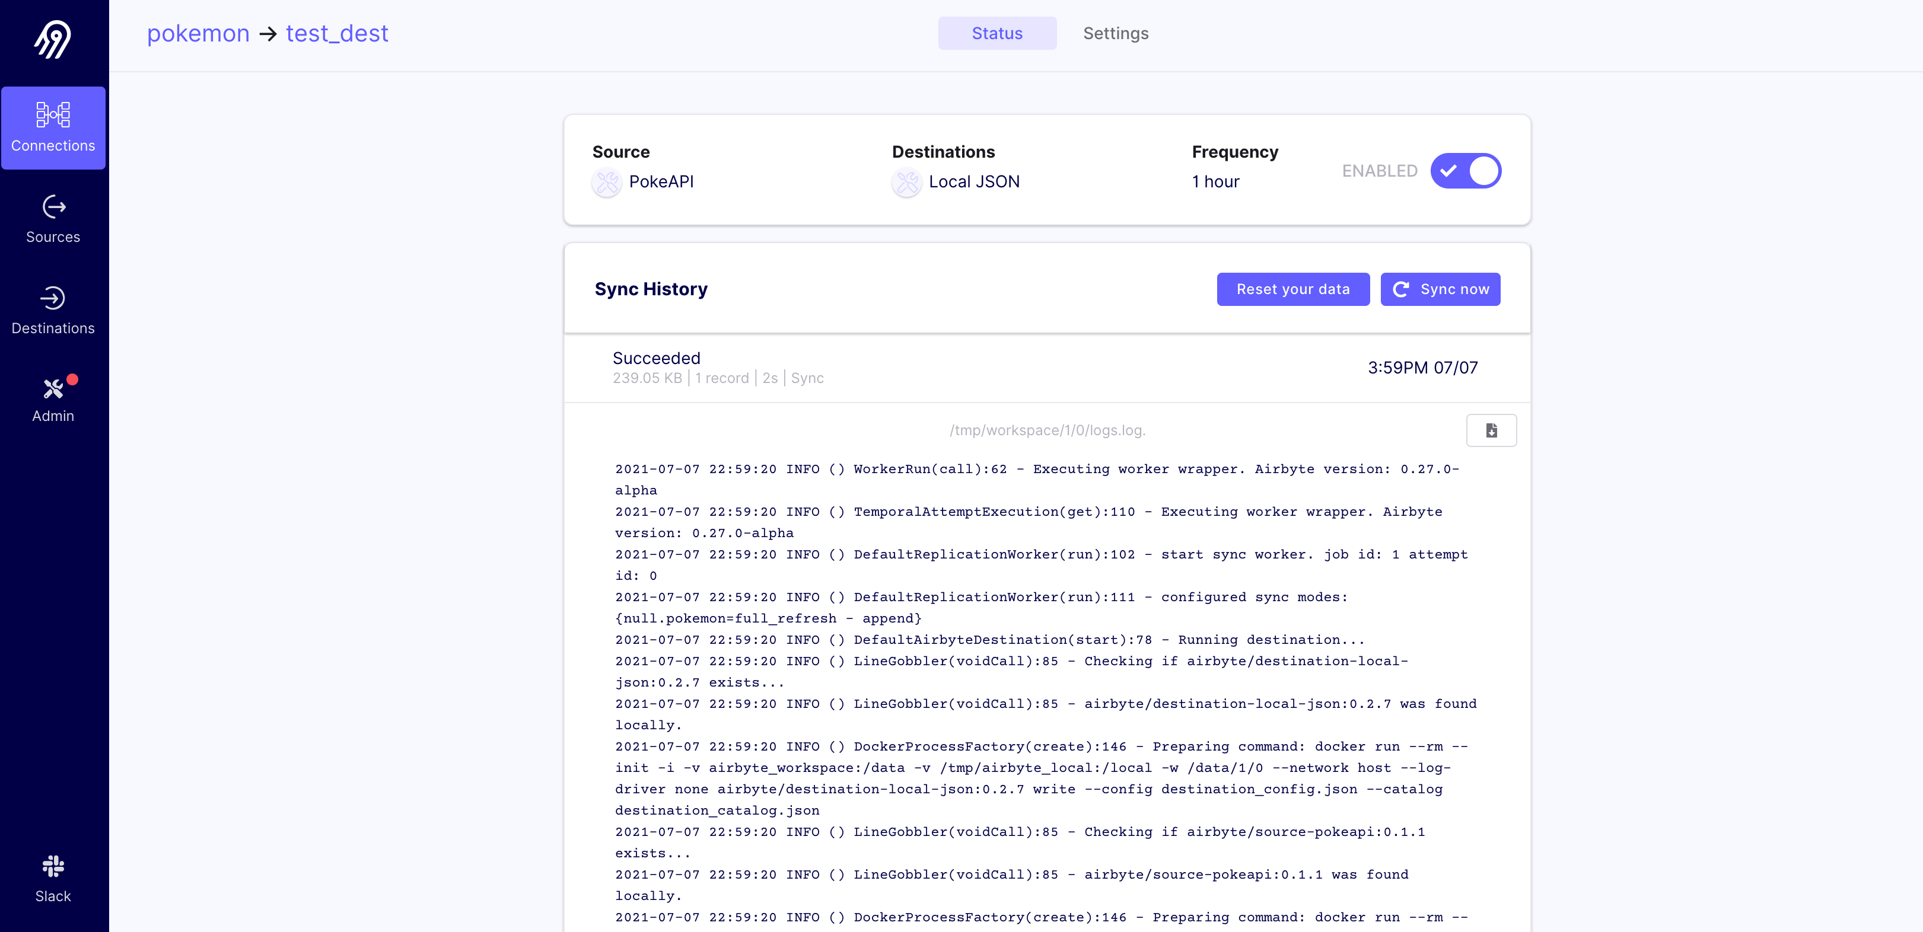Download the sync logs file
Image resolution: width=1923 pixels, height=932 pixels.
coord(1491,430)
